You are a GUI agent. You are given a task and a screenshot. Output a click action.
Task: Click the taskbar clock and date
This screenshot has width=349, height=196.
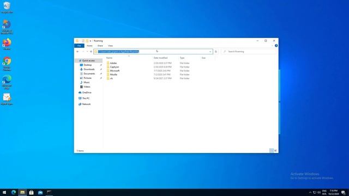[x=333, y=192]
